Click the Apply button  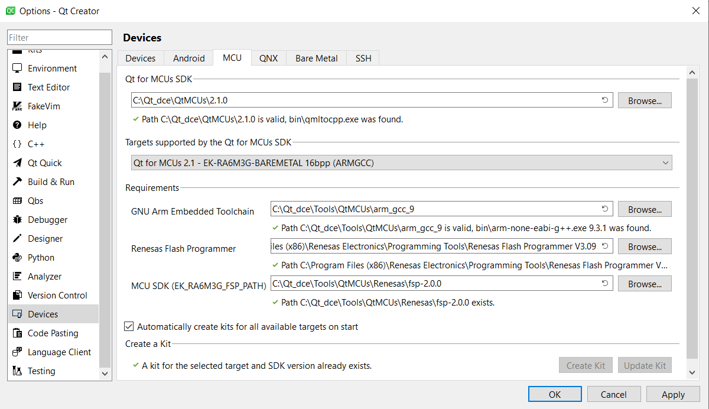point(673,394)
